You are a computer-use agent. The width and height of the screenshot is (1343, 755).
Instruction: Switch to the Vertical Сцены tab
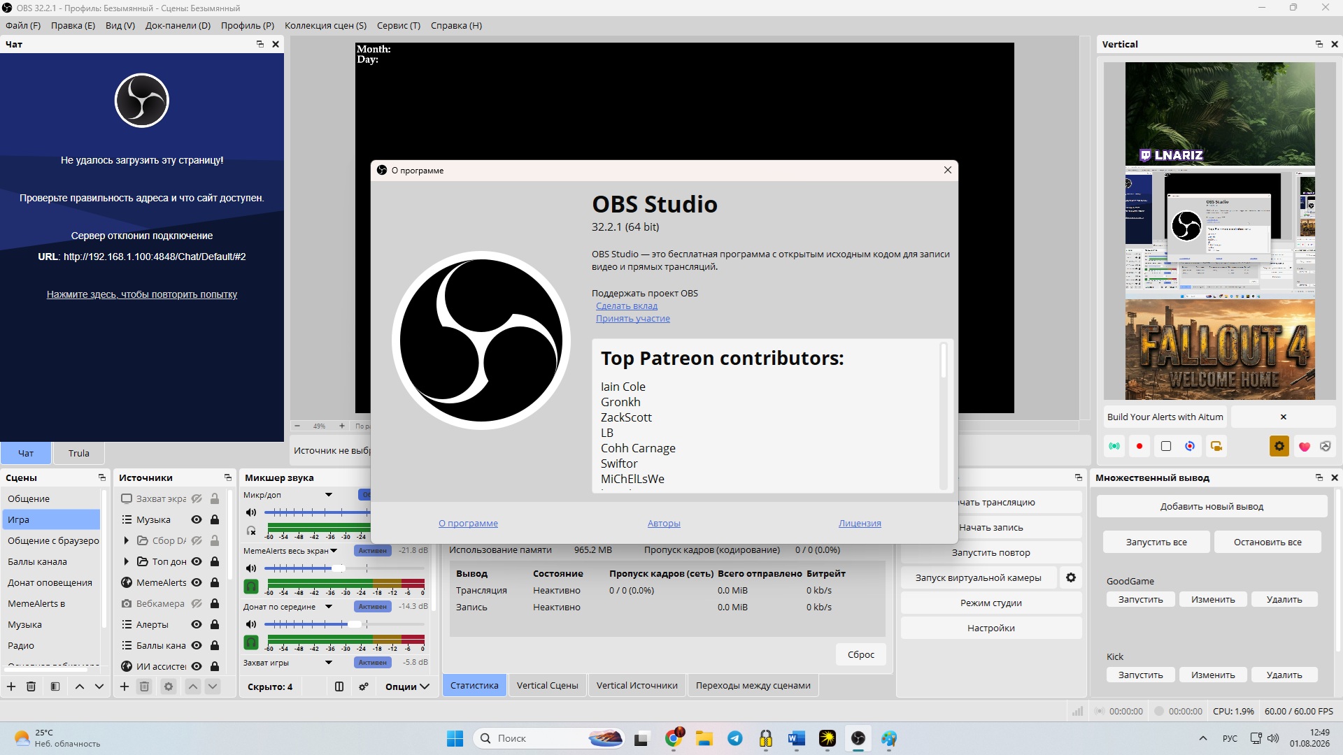point(548,685)
